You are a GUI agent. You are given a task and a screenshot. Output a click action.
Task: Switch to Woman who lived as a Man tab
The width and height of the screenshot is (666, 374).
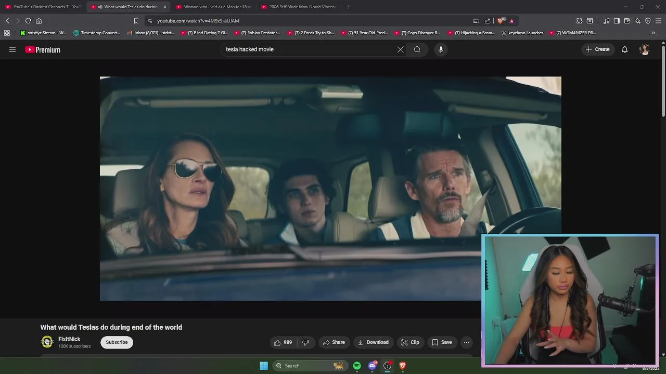[213, 7]
